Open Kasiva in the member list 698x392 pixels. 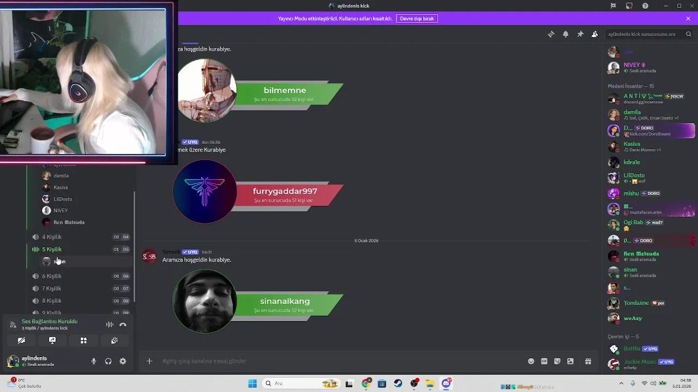coord(651,146)
